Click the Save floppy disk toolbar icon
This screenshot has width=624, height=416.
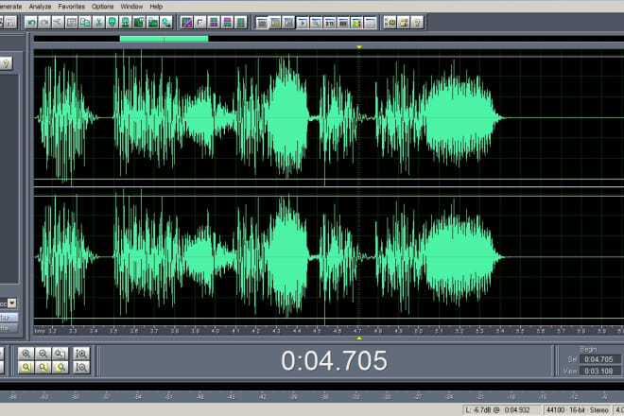tap(10, 23)
